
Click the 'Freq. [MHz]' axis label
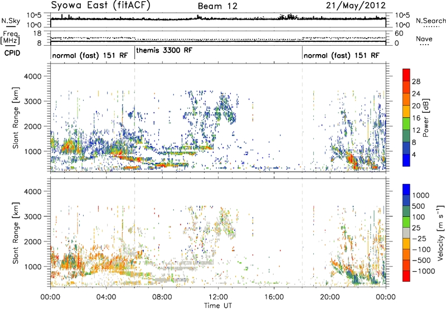10,37
